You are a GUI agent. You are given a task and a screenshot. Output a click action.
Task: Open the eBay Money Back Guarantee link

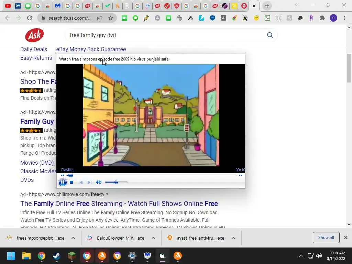click(91, 49)
